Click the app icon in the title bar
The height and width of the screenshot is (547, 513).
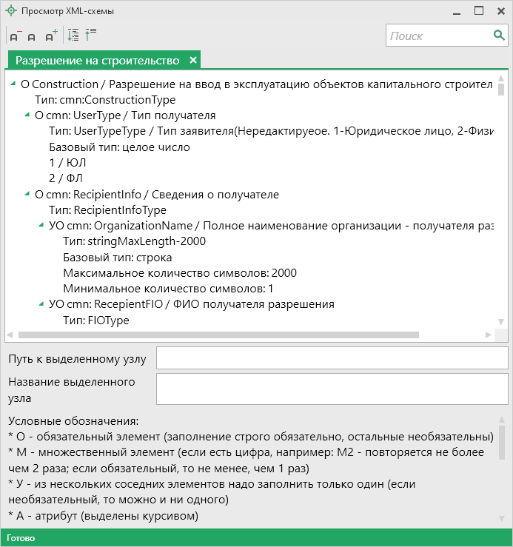[10, 11]
